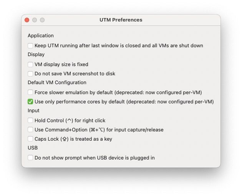The height and width of the screenshot is (196, 242).
Task: Click the Display section heading
Action: click(36, 55)
